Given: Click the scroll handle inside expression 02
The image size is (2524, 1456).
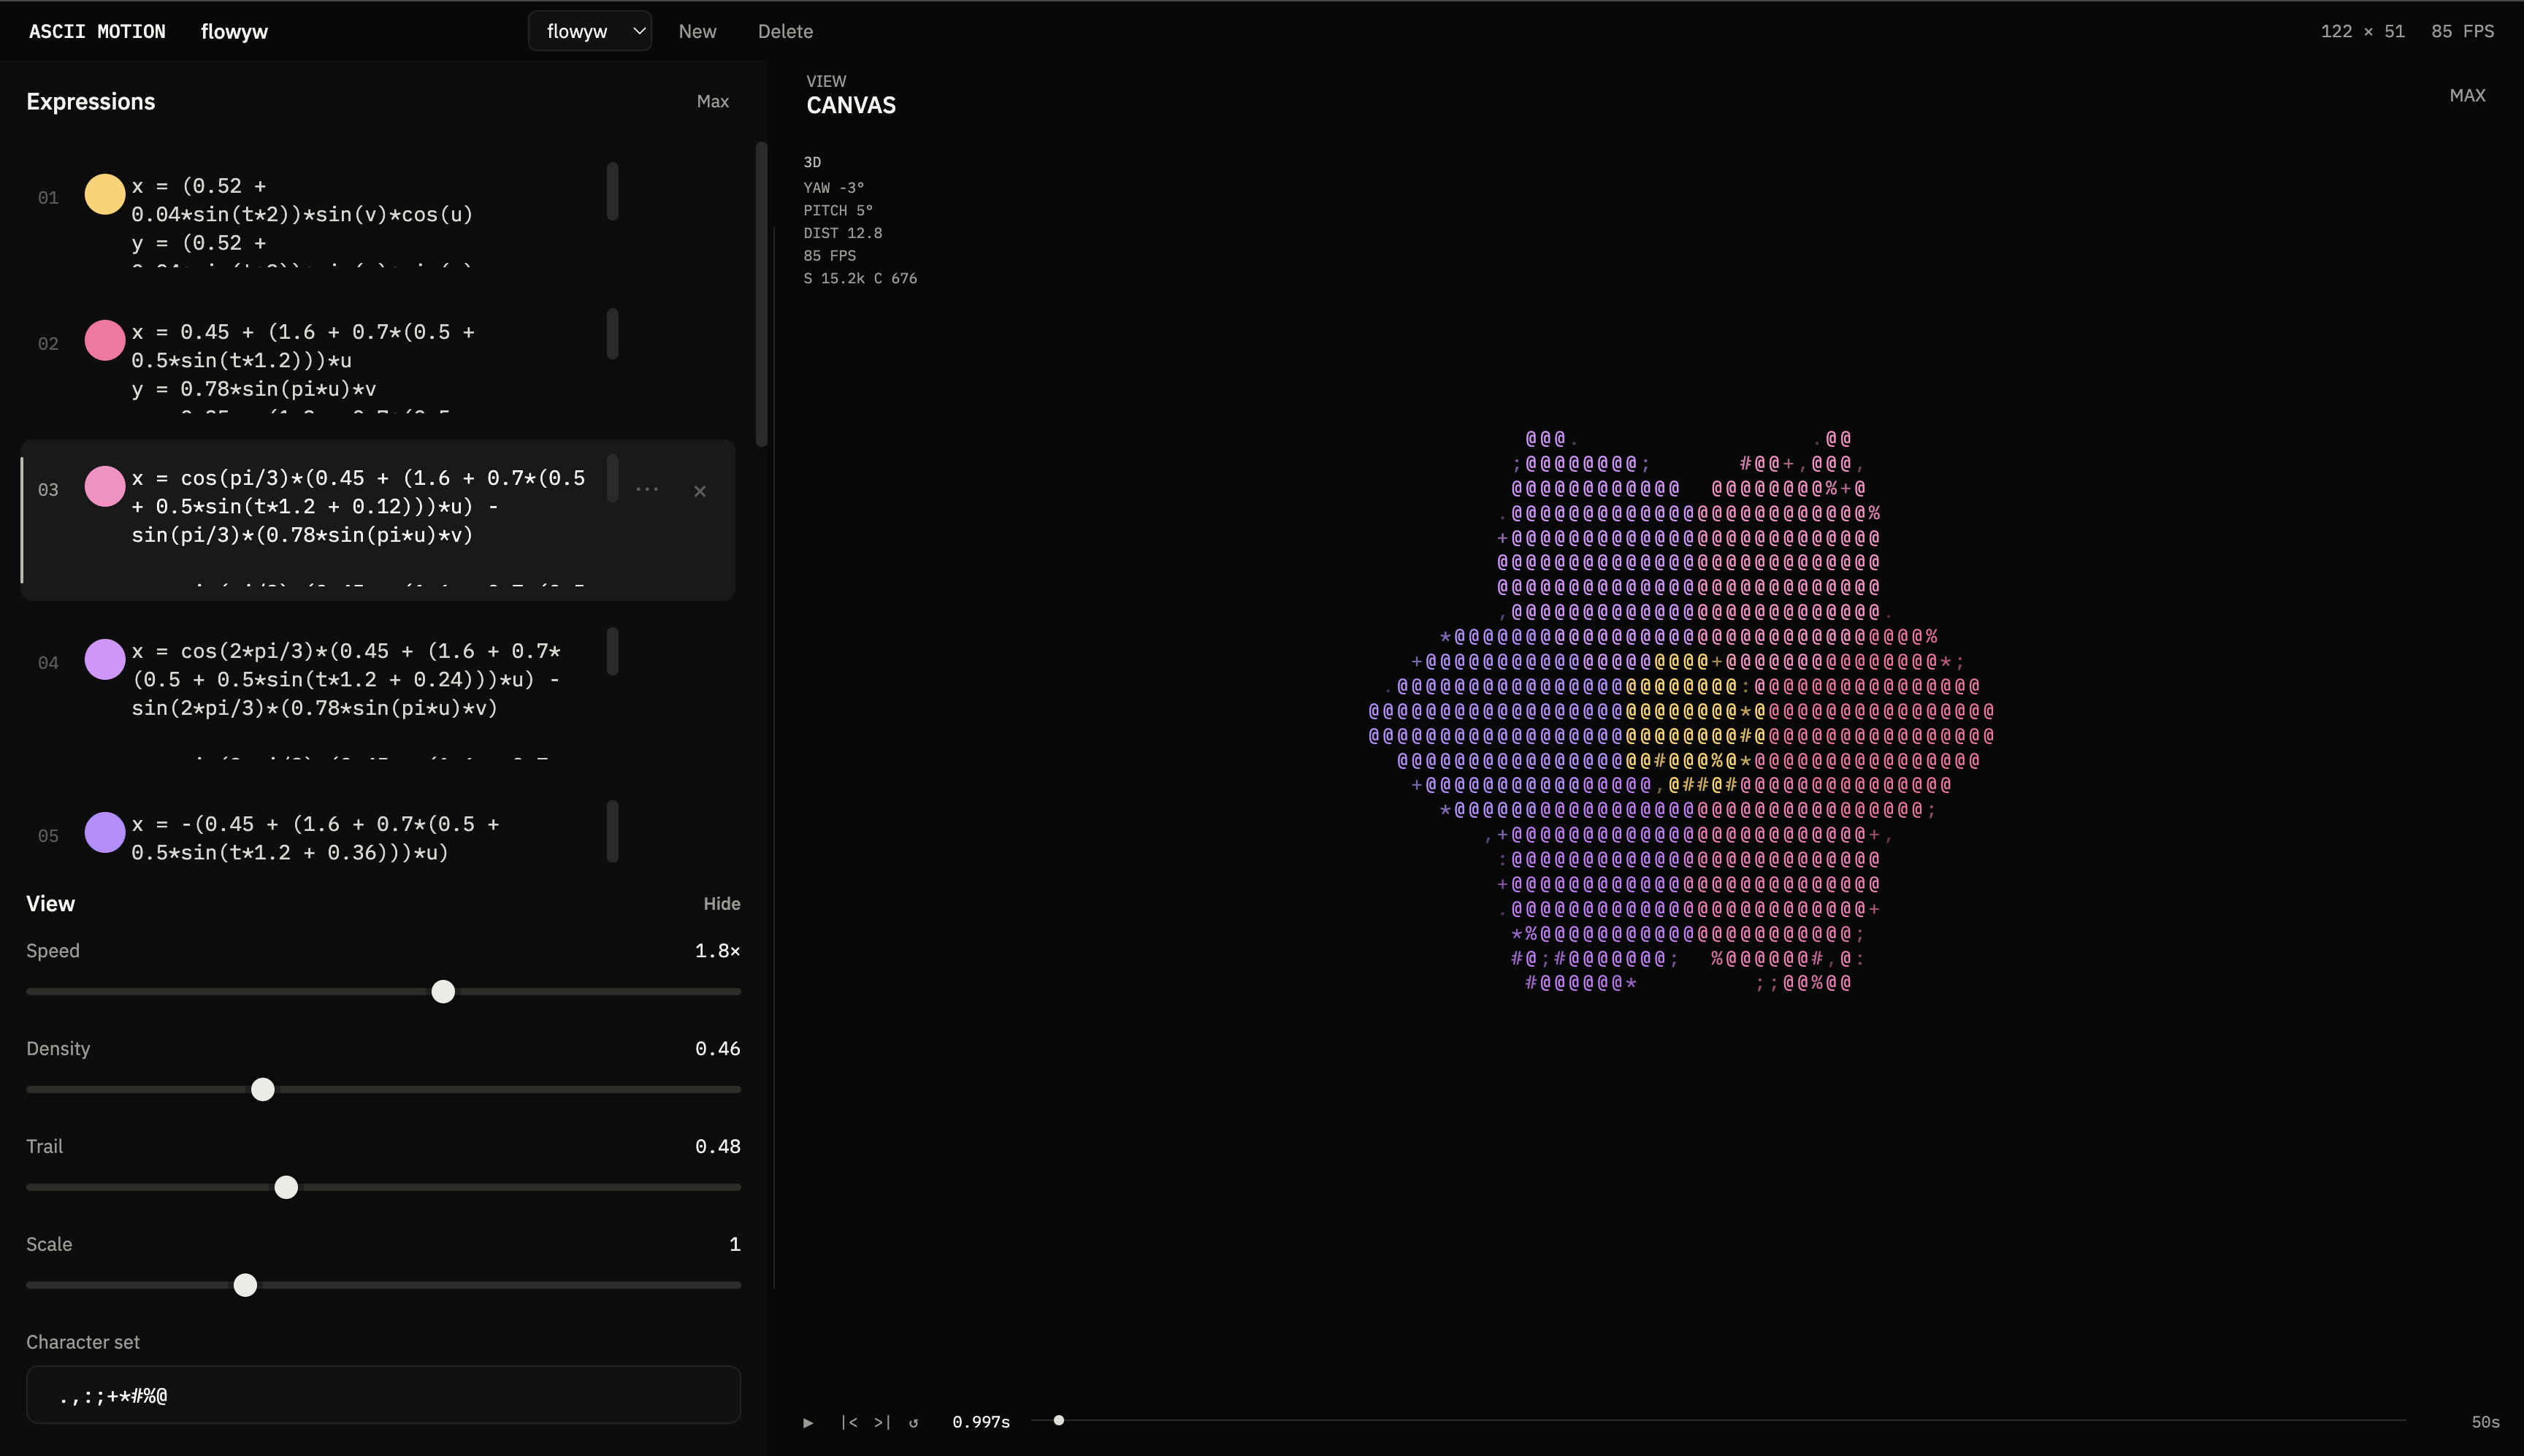Looking at the screenshot, I should pyautogui.click(x=612, y=334).
